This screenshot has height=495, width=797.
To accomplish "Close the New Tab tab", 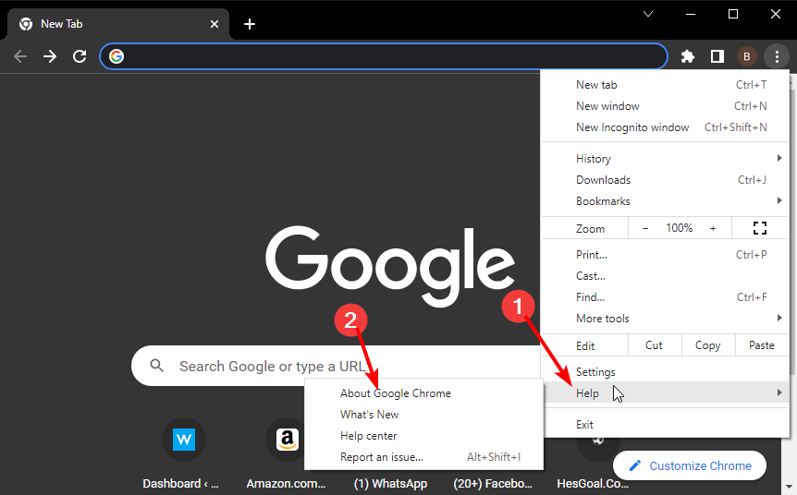I will click(215, 24).
